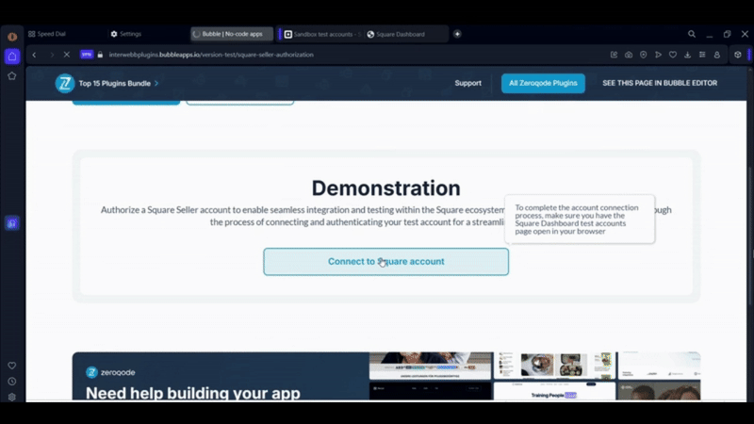Go forward with the forward arrow
This screenshot has height=424, width=754.
point(51,55)
